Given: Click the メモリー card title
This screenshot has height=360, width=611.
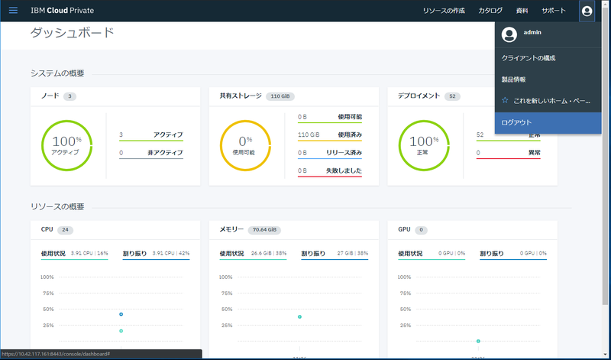Looking at the screenshot, I should (231, 229).
